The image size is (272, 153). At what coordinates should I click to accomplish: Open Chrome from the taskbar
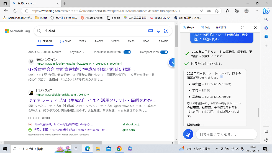(119, 149)
